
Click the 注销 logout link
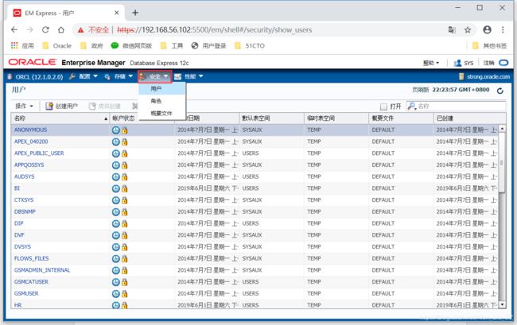488,63
